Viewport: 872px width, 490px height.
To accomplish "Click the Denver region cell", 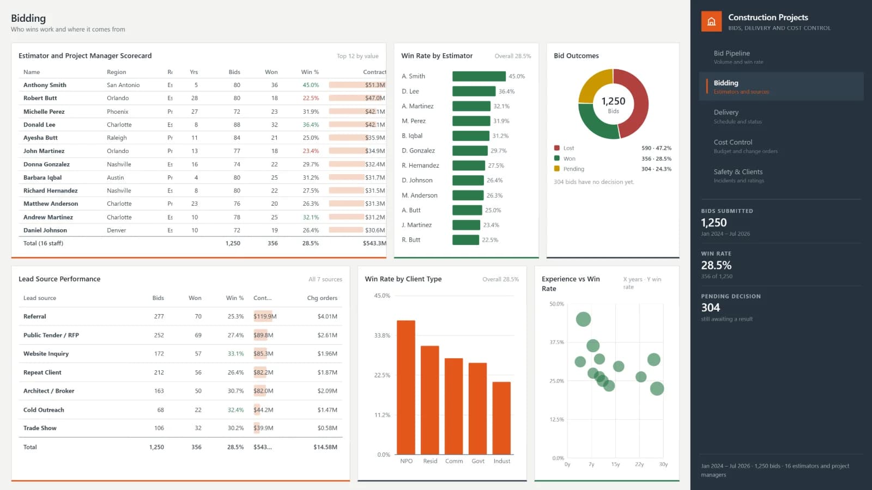I will coord(116,230).
